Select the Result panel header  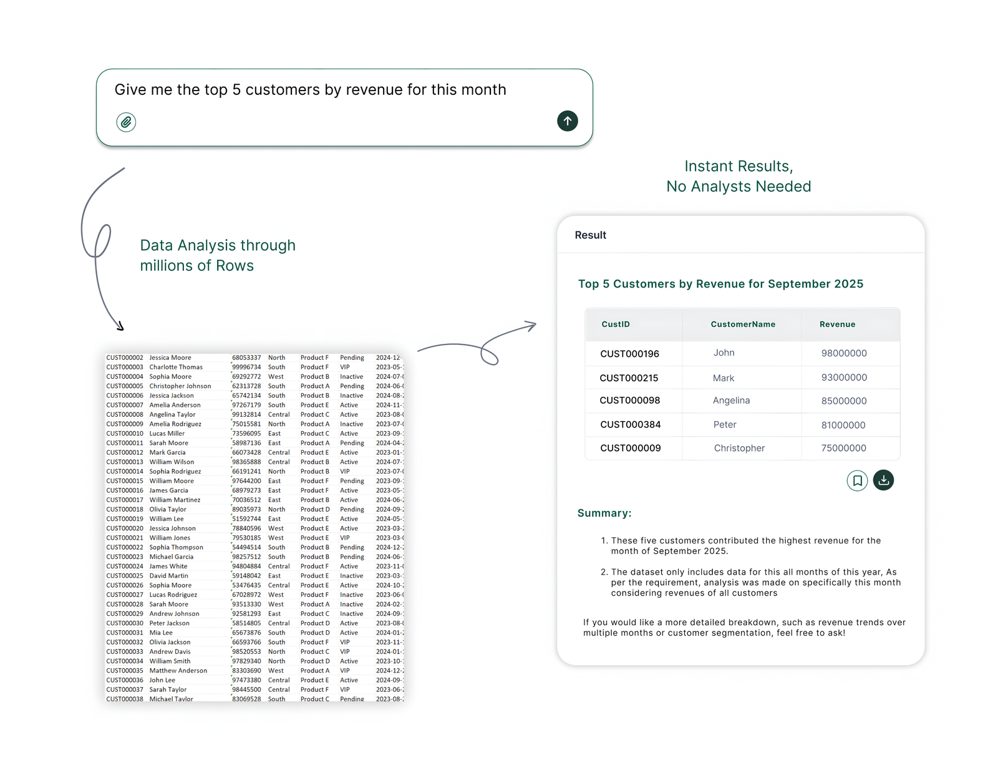point(590,235)
